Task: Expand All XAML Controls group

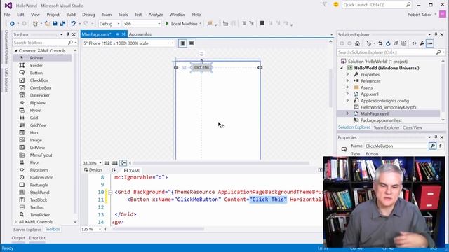Action: point(15,222)
